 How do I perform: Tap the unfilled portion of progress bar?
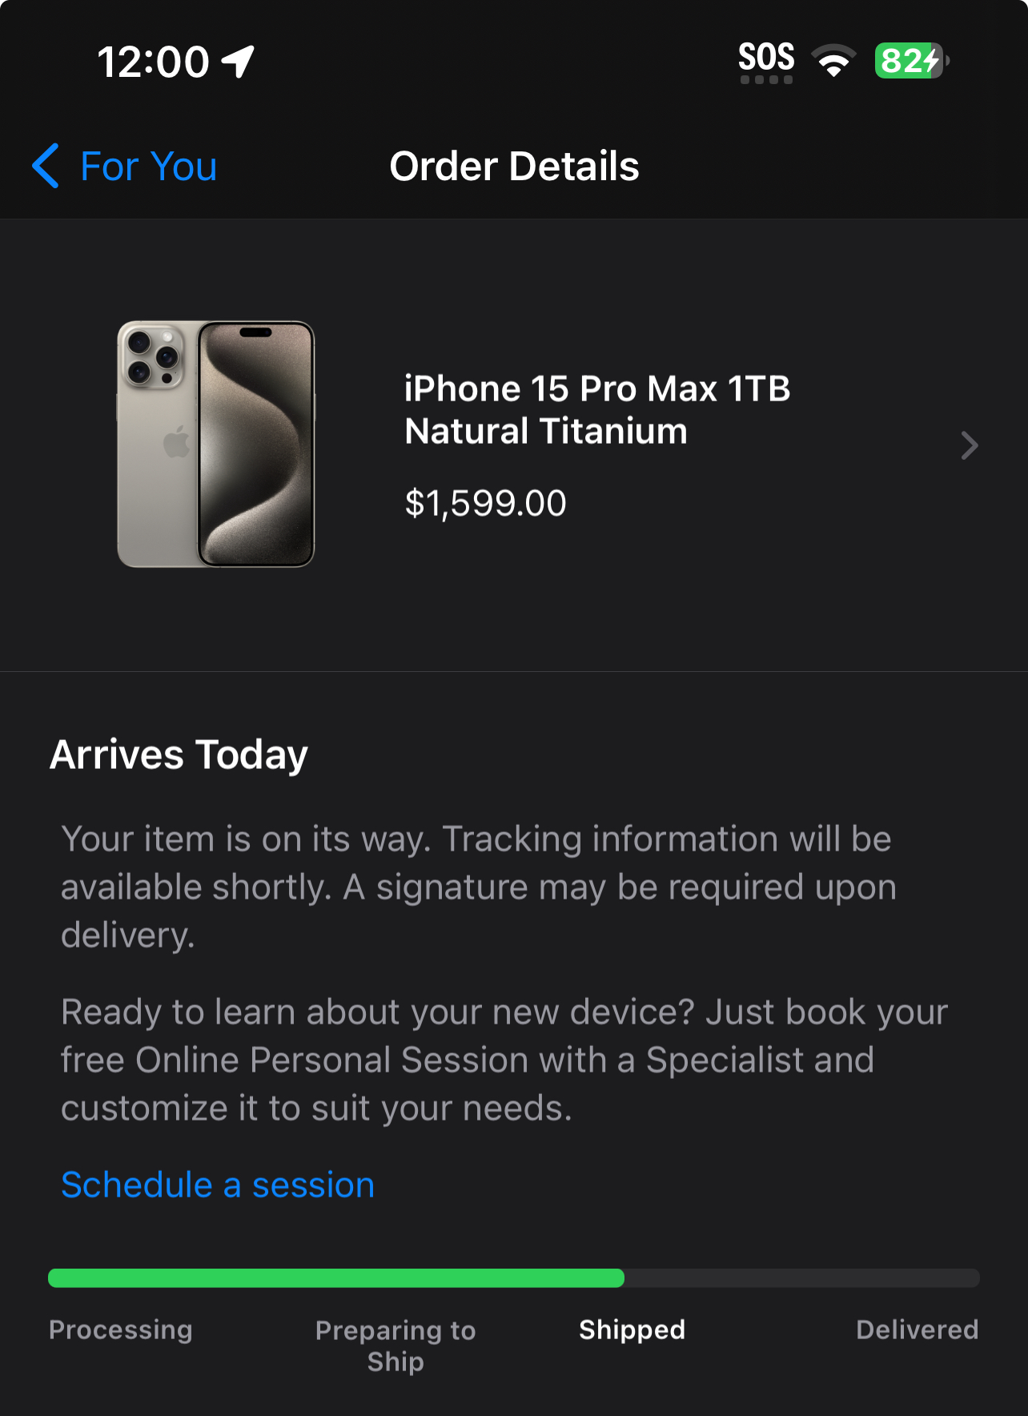pyautogui.click(x=802, y=1277)
